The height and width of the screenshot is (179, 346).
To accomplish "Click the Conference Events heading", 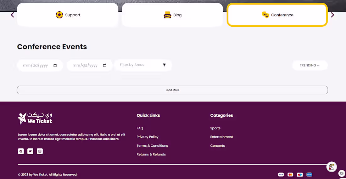I will point(52,47).
